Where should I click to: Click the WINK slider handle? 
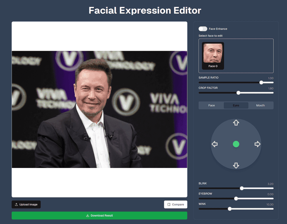[x=230, y=209]
